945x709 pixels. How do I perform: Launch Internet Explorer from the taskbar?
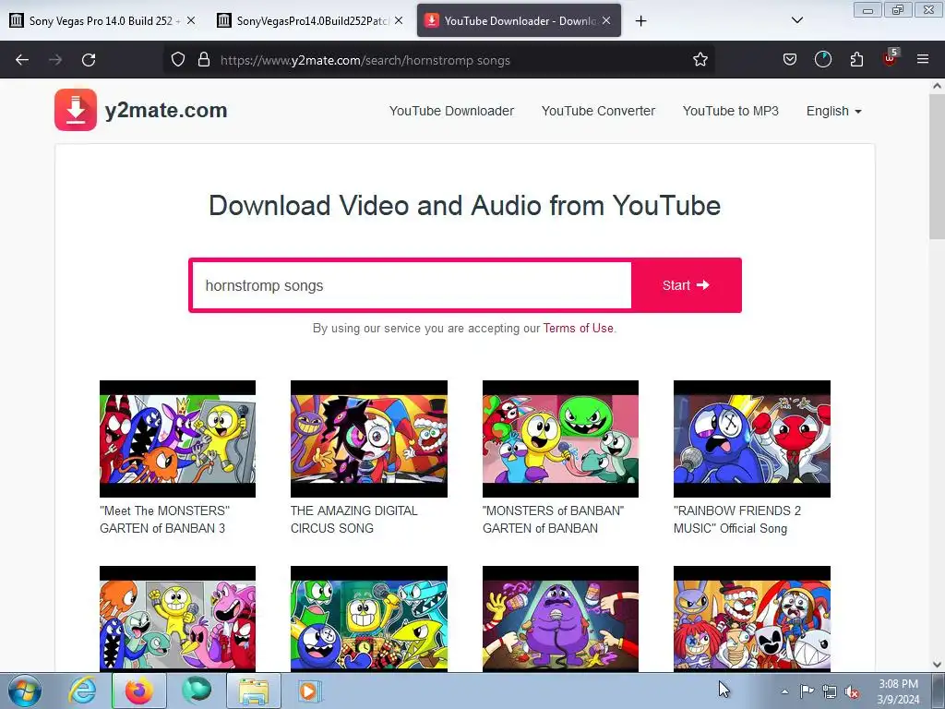tap(82, 691)
